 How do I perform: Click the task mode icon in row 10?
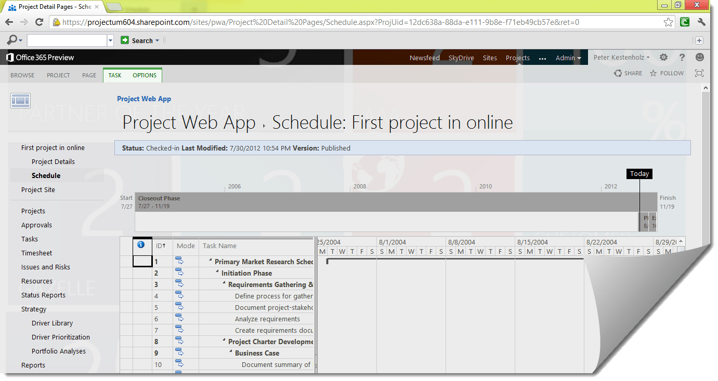pos(180,364)
